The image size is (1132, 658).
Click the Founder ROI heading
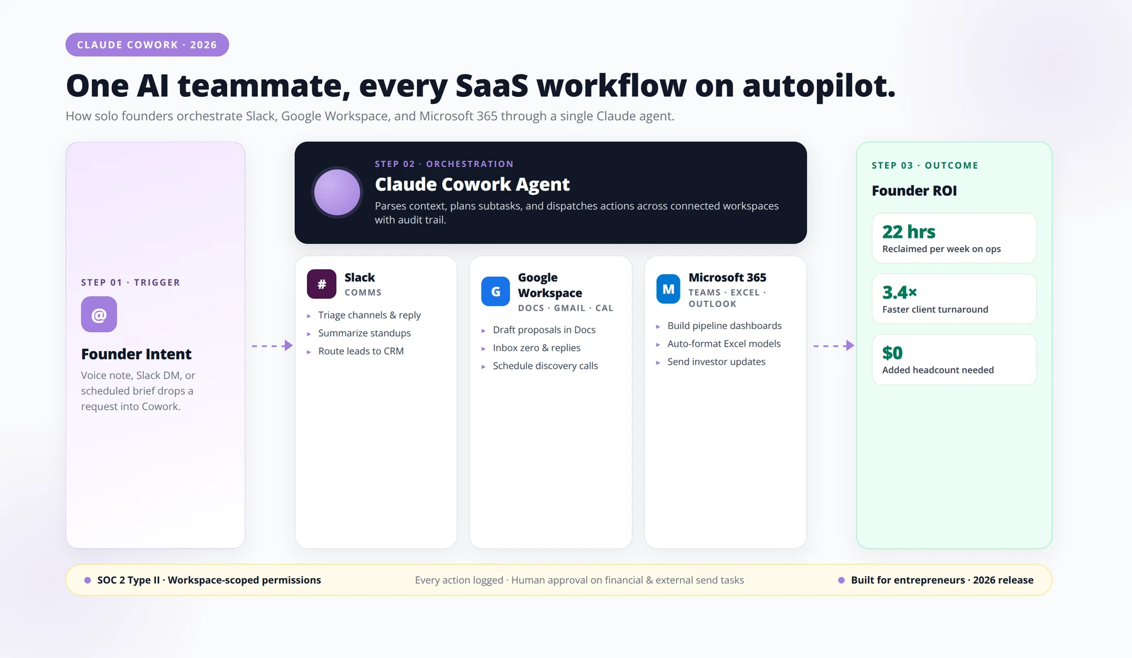pyautogui.click(x=914, y=191)
